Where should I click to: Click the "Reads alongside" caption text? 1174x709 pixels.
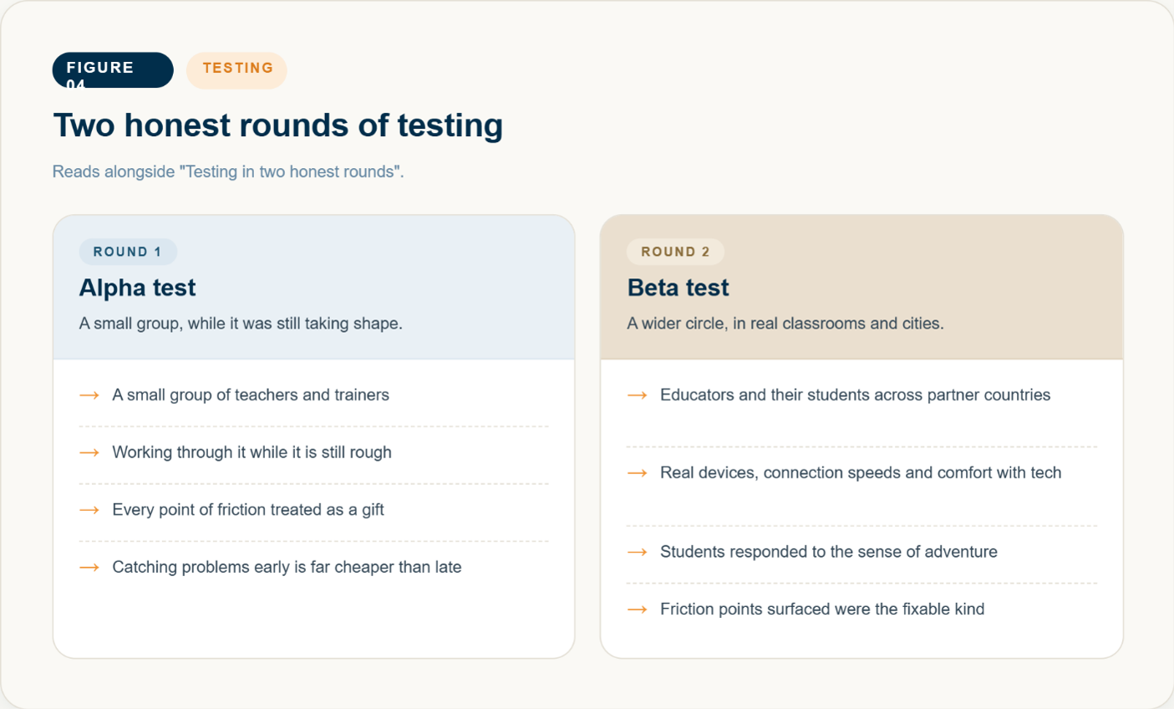pos(228,171)
